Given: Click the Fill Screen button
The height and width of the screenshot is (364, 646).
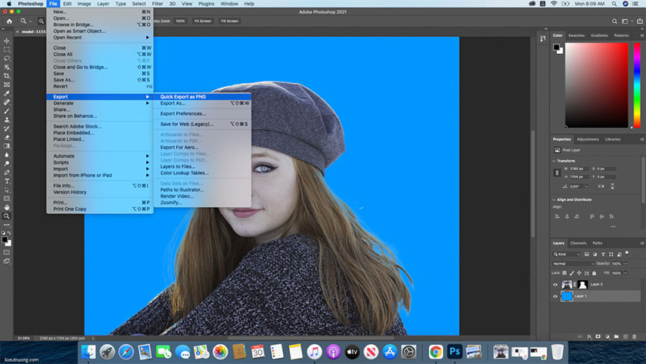Looking at the screenshot, I should [229, 21].
